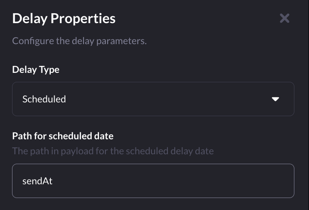Dismiss the panel with the cross icon

(x=284, y=18)
